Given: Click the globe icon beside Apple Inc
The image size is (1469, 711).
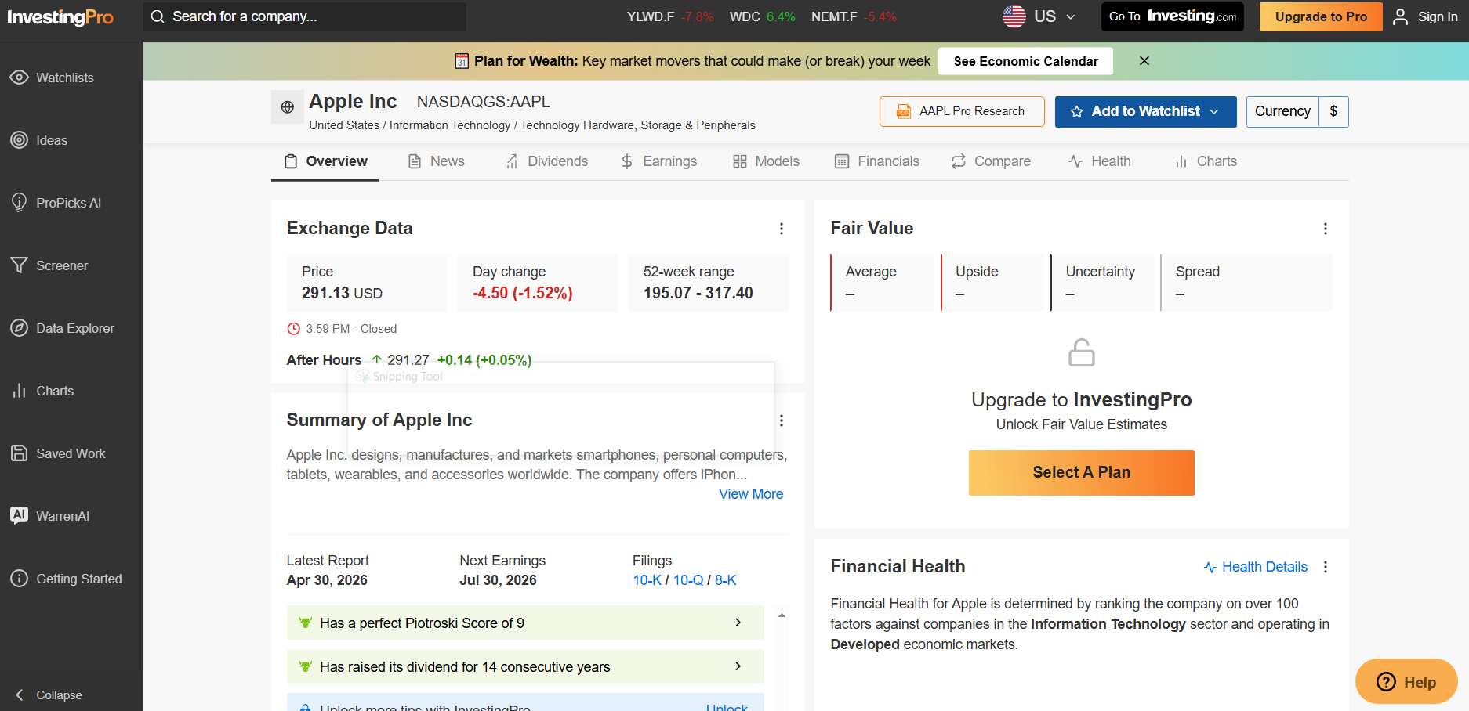Looking at the screenshot, I should click(x=288, y=107).
